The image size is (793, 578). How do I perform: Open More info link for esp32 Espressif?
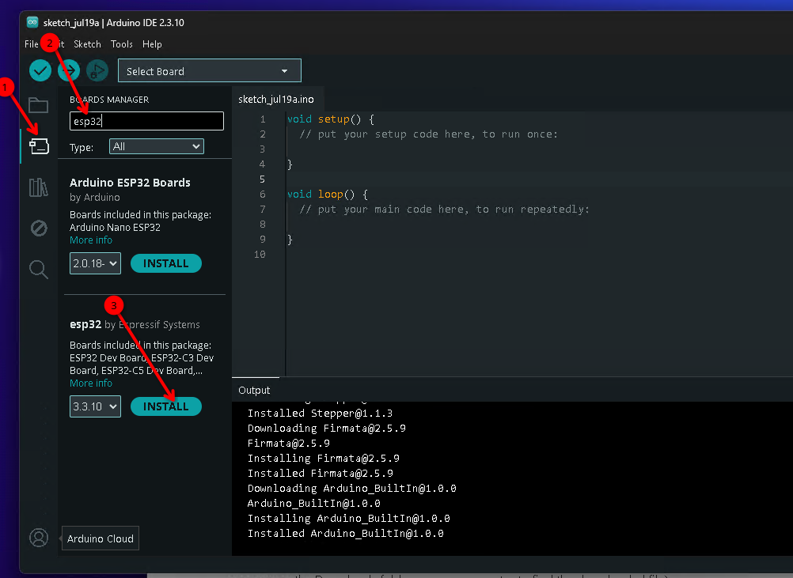[91, 383]
